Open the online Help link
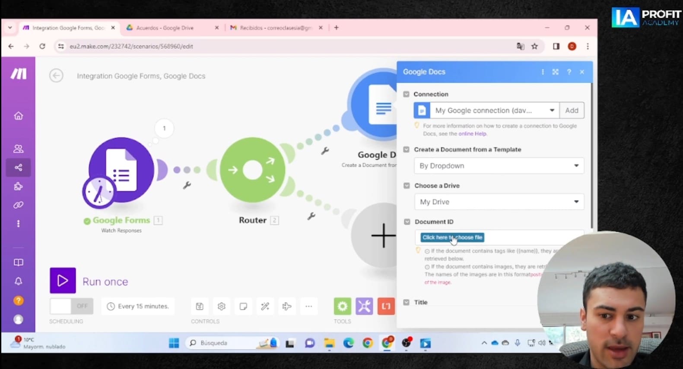 pos(472,134)
